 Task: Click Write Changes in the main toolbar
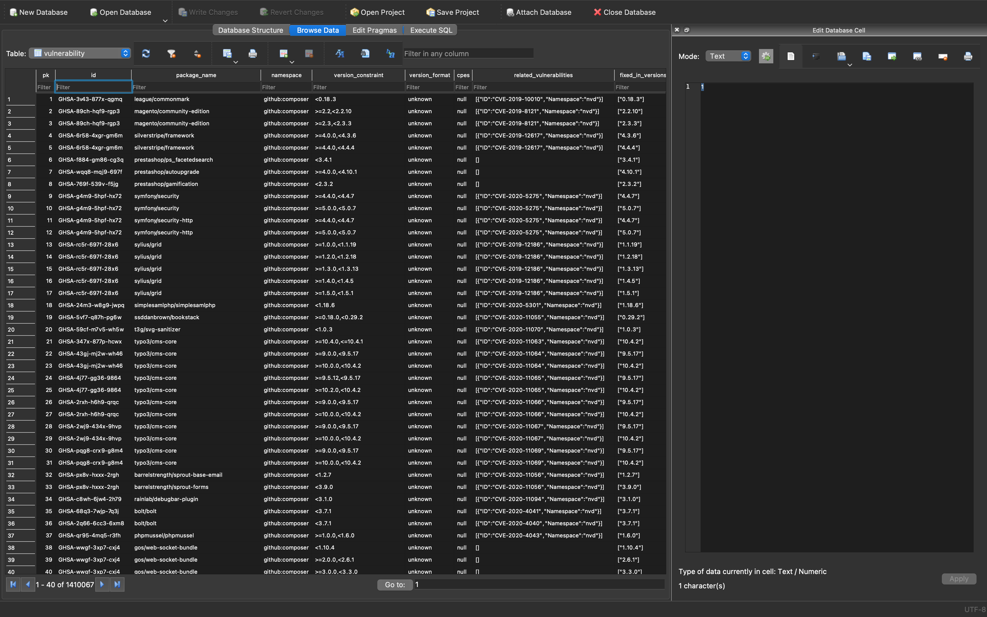tap(208, 12)
